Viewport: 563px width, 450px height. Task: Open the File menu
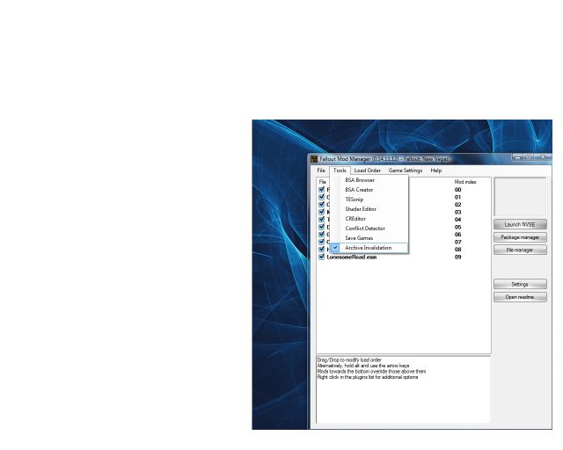pos(321,171)
